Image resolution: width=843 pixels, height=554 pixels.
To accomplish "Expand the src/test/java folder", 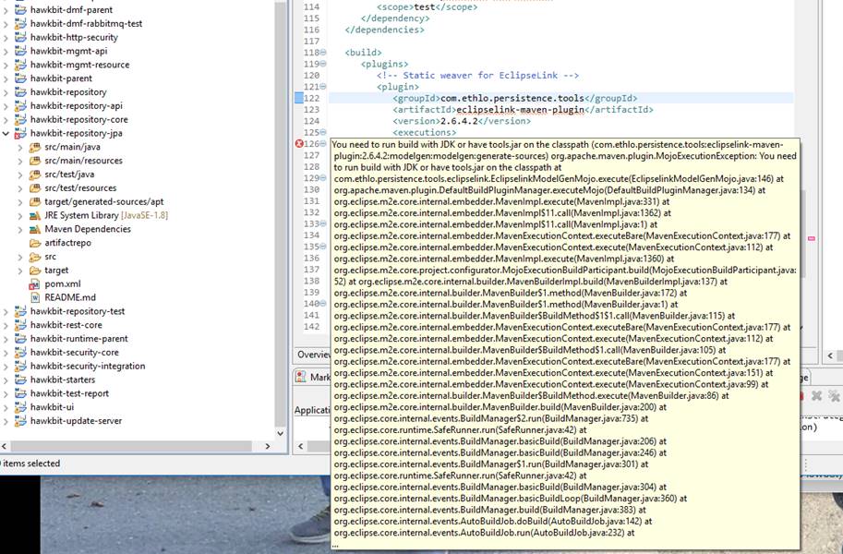I will 20,175.
